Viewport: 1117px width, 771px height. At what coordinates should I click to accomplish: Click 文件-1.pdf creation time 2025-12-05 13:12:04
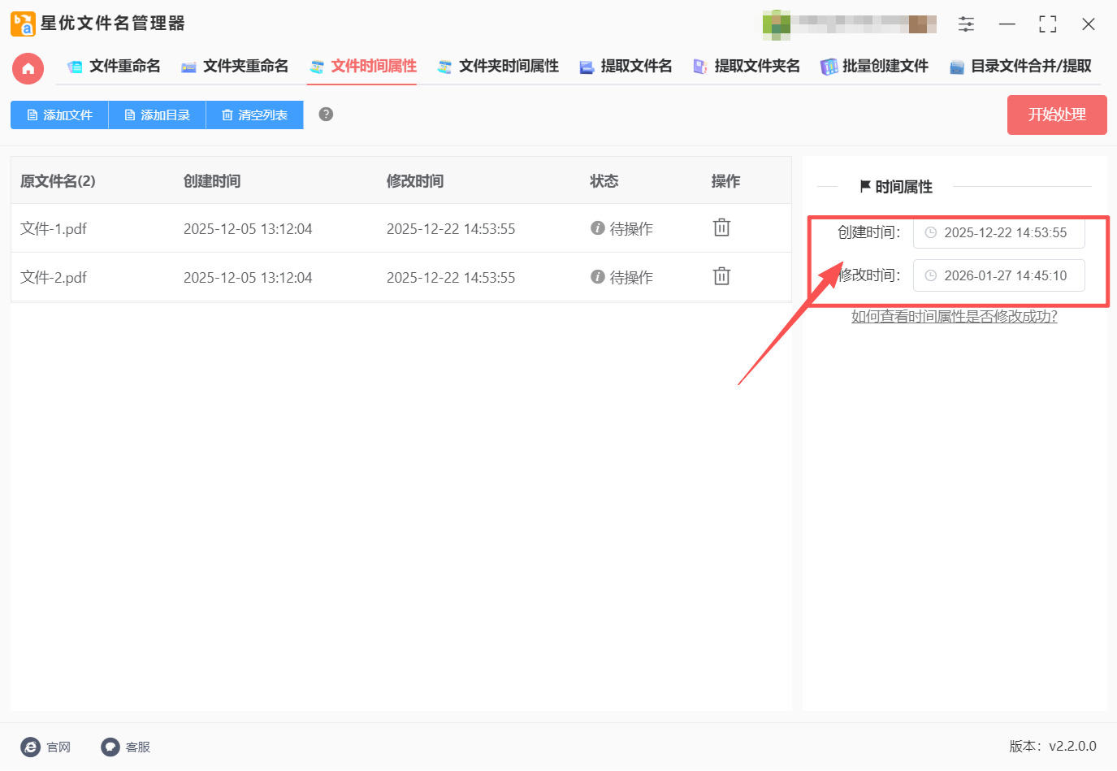248,229
